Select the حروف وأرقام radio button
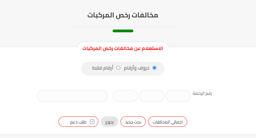Viewport: 256px width, 138px height. (x=154, y=68)
